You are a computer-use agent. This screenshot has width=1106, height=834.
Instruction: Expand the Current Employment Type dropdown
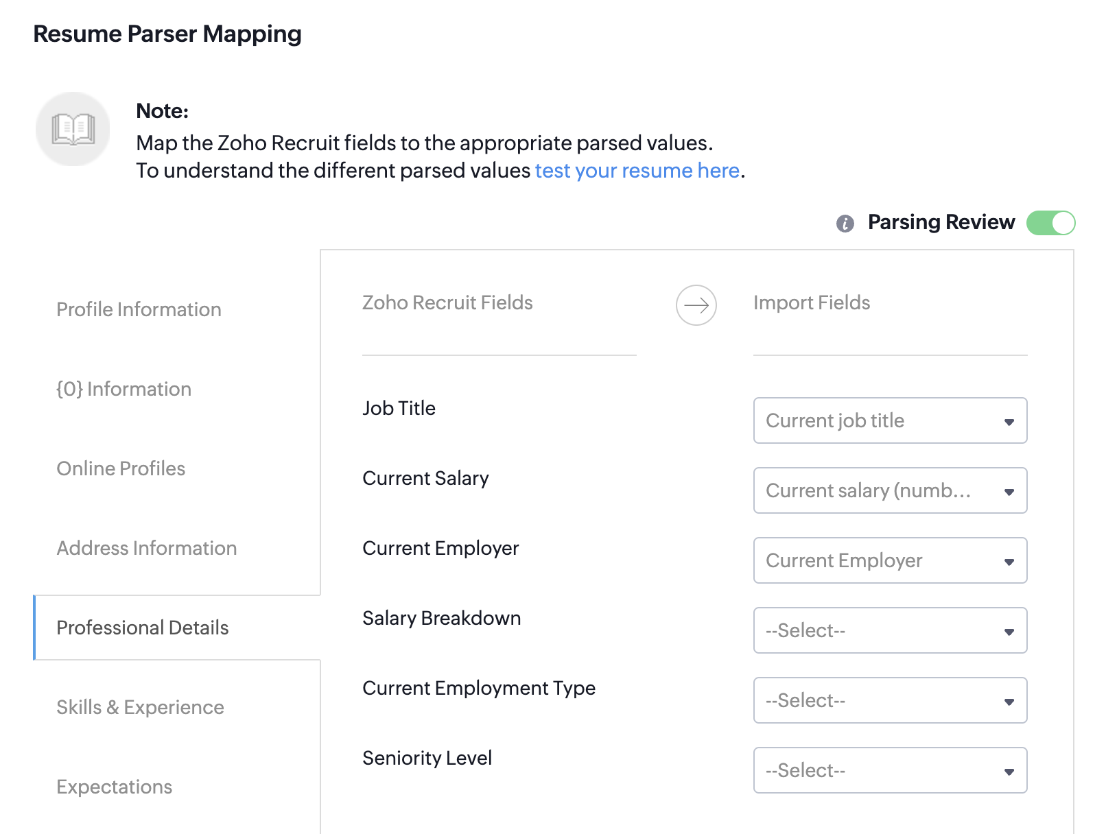pyautogui.click(x=889, y=700)
